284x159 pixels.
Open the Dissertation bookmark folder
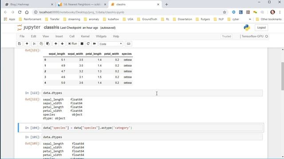(182, 19)
